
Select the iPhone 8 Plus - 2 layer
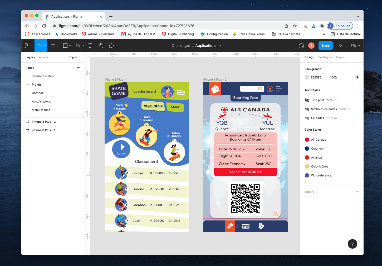tap(43, 122)
